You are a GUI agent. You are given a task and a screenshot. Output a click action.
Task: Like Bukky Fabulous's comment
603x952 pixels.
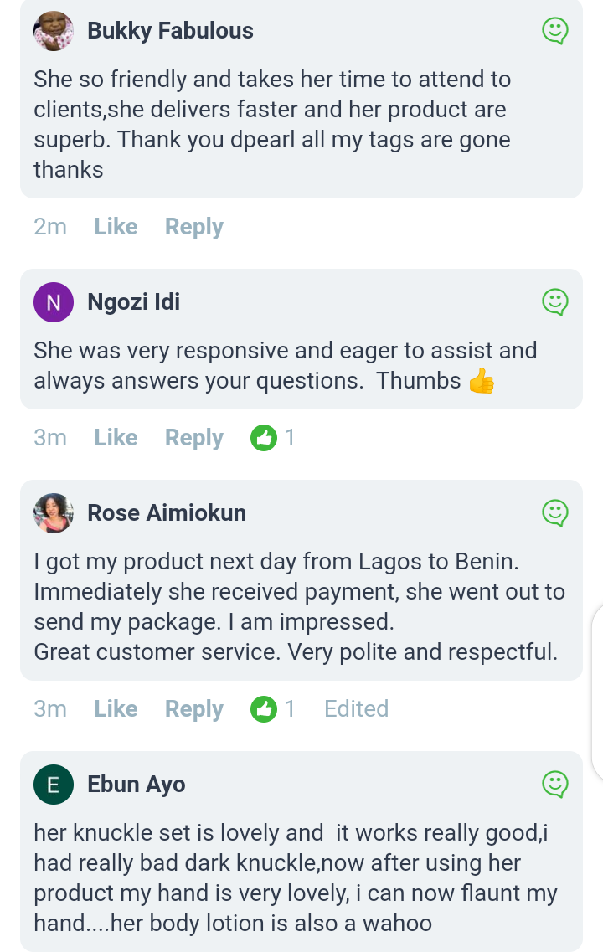116,227
